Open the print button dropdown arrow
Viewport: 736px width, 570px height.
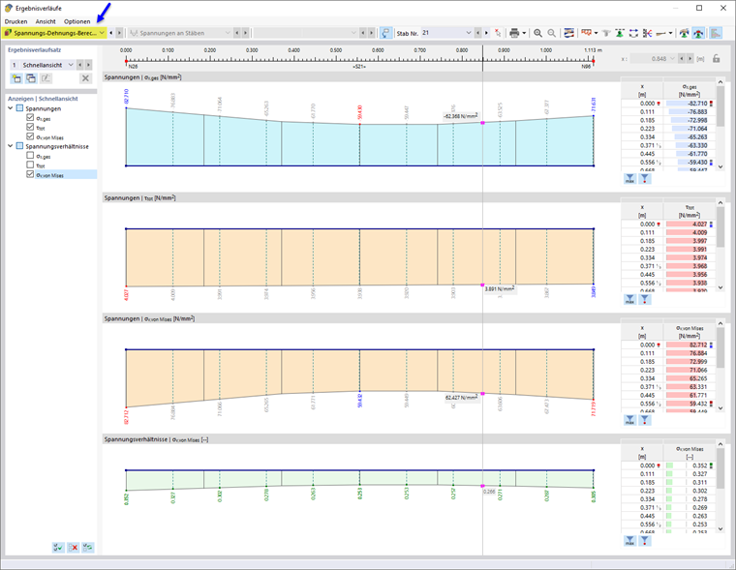[524, 33]
